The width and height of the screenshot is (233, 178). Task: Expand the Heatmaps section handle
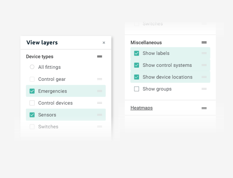point(204,108)
